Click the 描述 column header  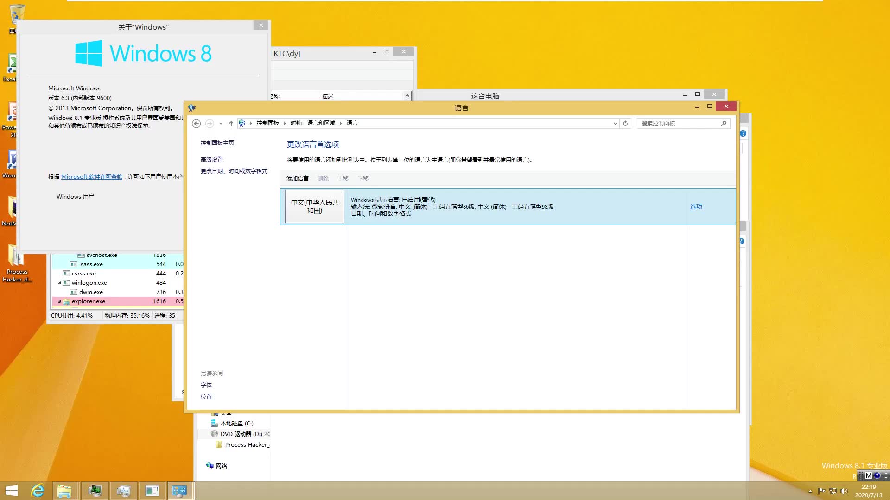click(x=327, y=96)
